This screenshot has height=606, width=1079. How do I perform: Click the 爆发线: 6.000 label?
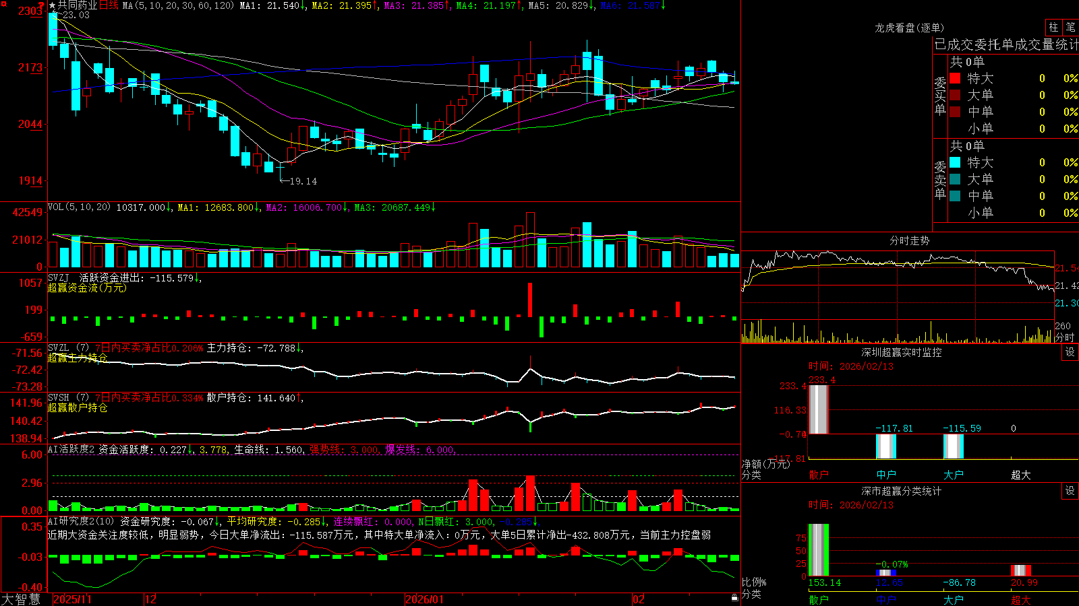coord(419,449)
